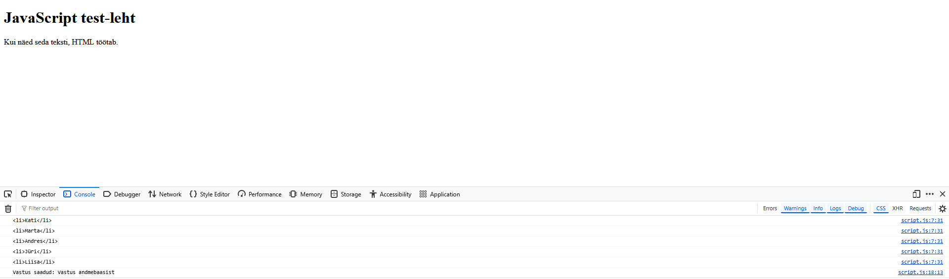Viewport: 949px width, 279px height.
Task: Open DevTools three-dot options menu
Action: point(929,194)
